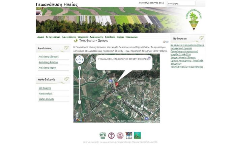Image resolution: width=236 pixels, height=150 pixels.
Task: Click the circular cross emblem logo in footer
Action: click(111, 136)
